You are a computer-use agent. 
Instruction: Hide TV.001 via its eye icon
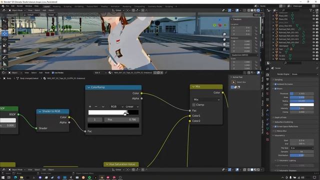[313, 55]
